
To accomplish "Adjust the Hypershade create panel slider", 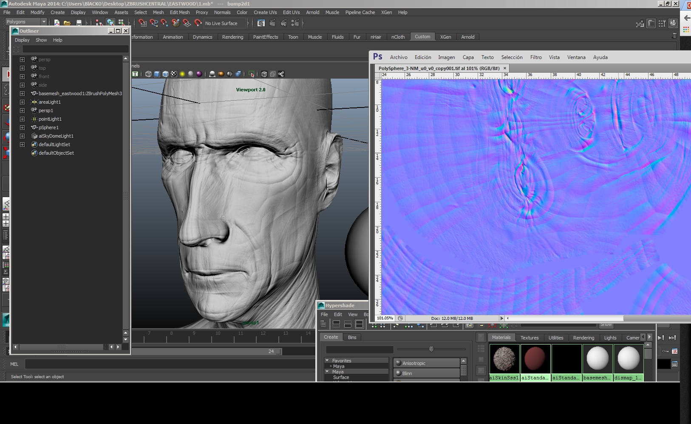I will (x=431, y=349).
